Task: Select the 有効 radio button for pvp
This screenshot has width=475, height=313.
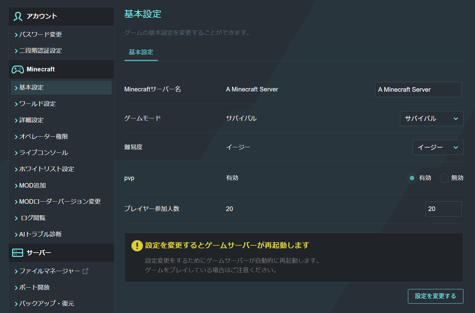Action: point(412,178)
